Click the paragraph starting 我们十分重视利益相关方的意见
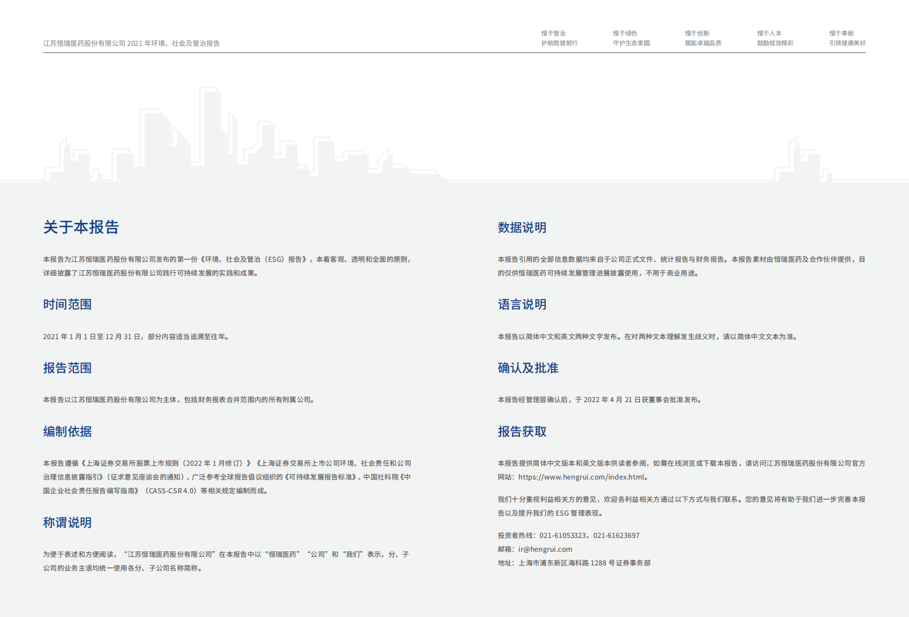Viewport: 909px width, 617px height. [x=682, y=506]
